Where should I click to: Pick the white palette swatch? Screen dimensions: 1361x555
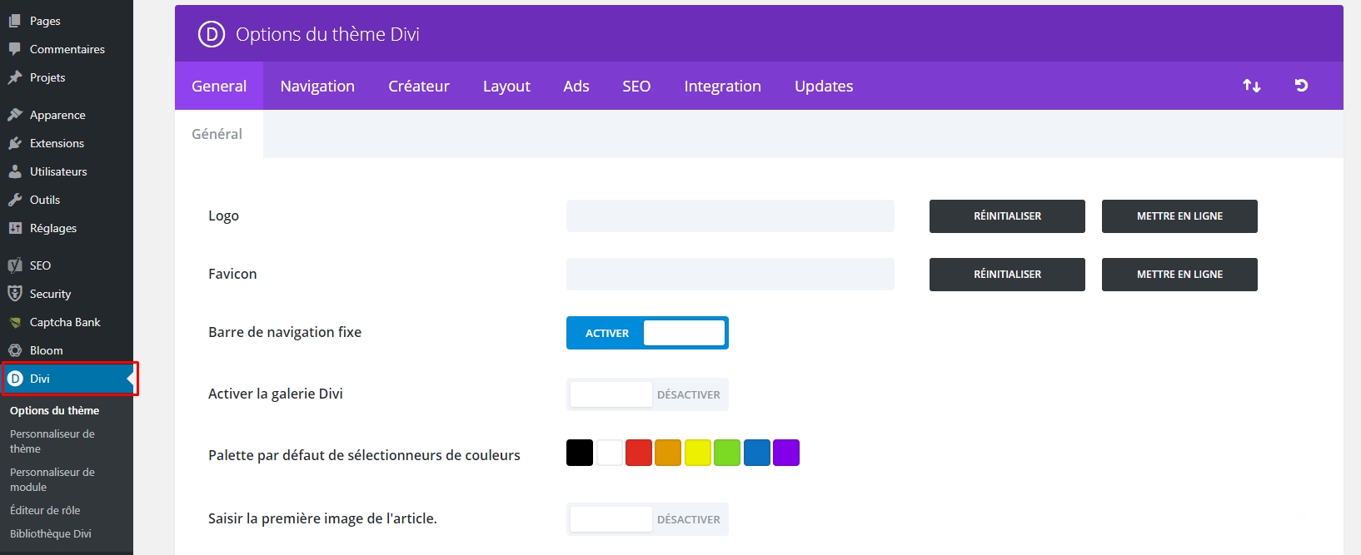609,453
